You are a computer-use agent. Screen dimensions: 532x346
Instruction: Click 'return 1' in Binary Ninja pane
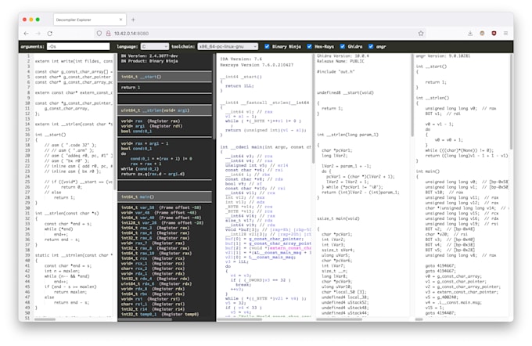pos(131,87)
